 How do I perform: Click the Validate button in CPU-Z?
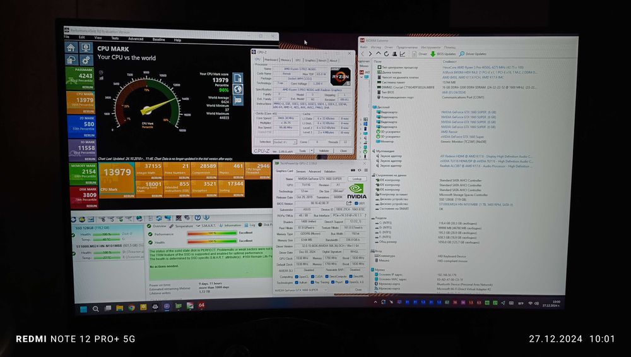[x=324, y=150]
